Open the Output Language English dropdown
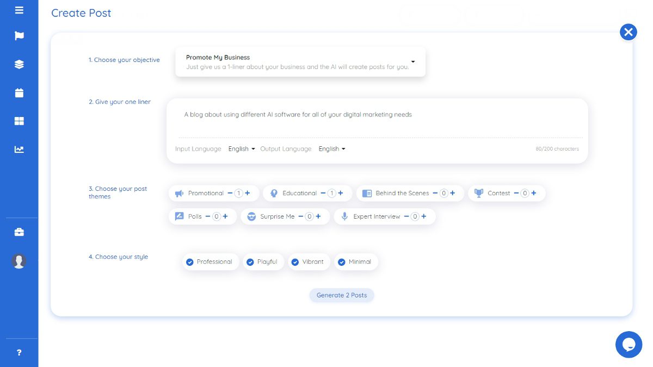 (332, 148)
